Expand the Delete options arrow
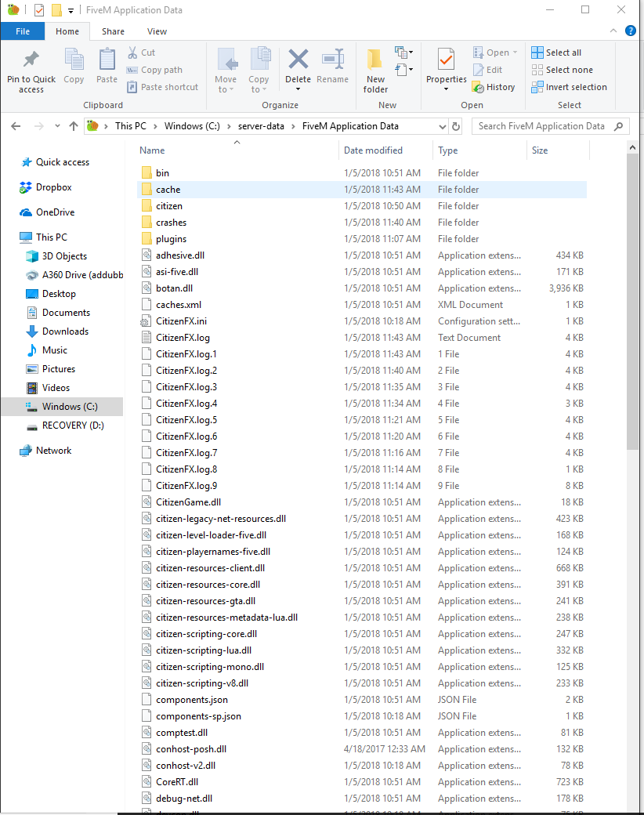644x815 pixels. [x=298, y=89]
